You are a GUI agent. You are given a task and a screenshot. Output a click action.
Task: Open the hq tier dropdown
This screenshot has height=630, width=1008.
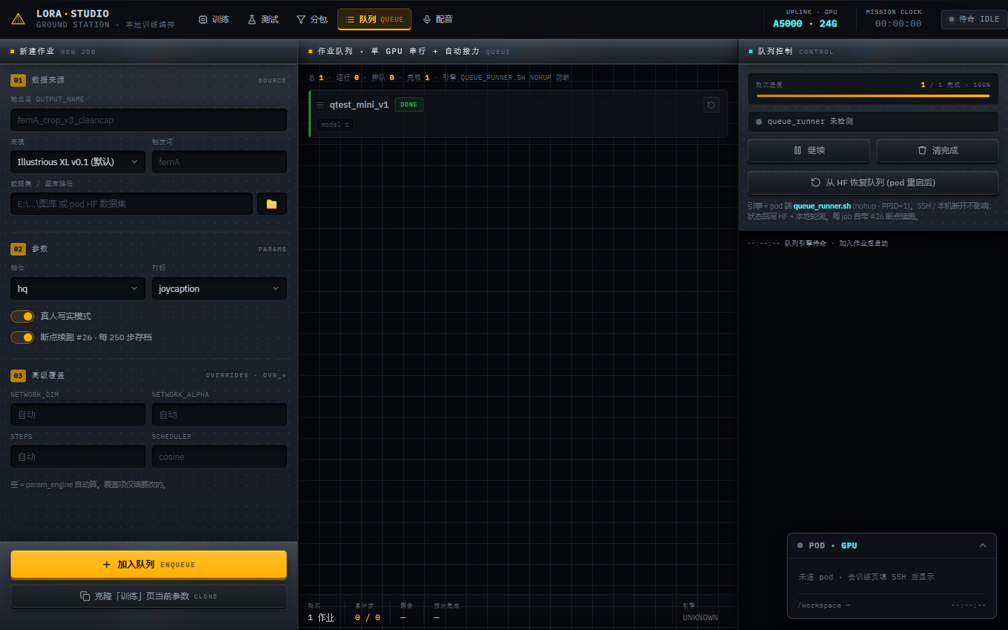[x=78, y=288]
